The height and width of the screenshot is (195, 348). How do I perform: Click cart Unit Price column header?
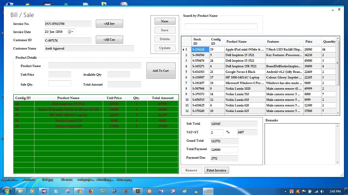pyautogui.click(x=114, y=98)
